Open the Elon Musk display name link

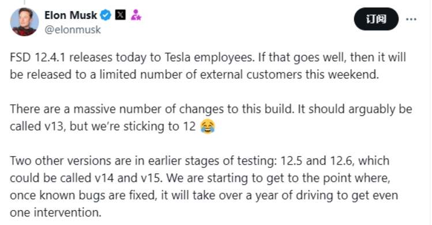[x=71, y=15]
